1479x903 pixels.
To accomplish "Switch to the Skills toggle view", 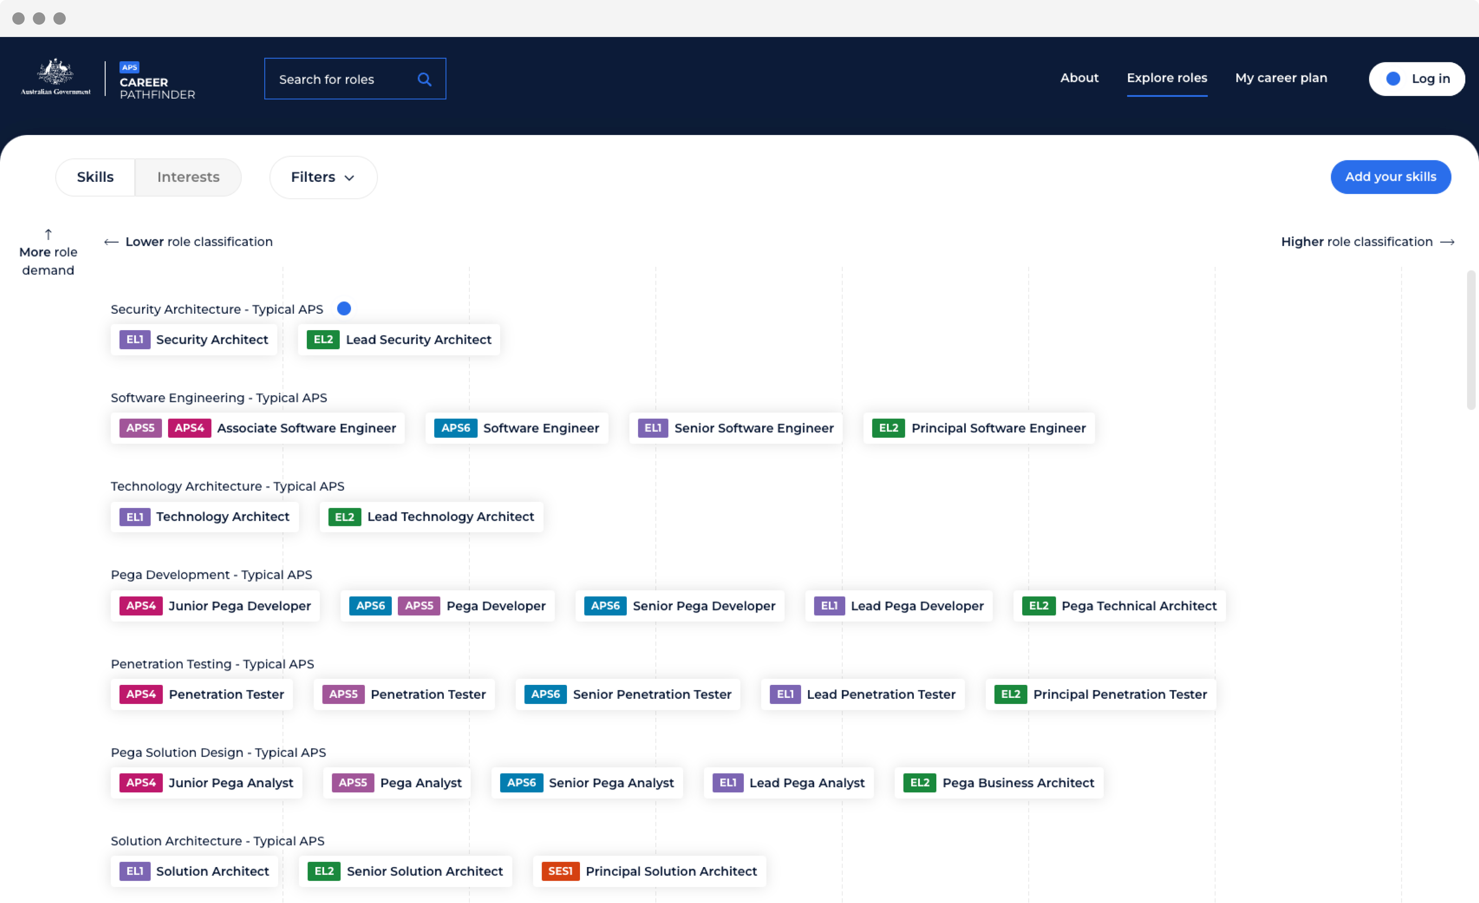I will pyautogui.click(x=95, y=177).
